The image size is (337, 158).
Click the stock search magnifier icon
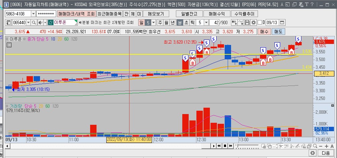pyautogui.click(x=34, y=22)
